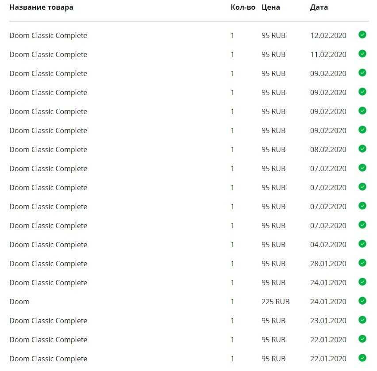The height and width of the screenshot is (371, 377).
Task: Click status checkmark on 04.02.2020 row
Action: pos(362,244)
